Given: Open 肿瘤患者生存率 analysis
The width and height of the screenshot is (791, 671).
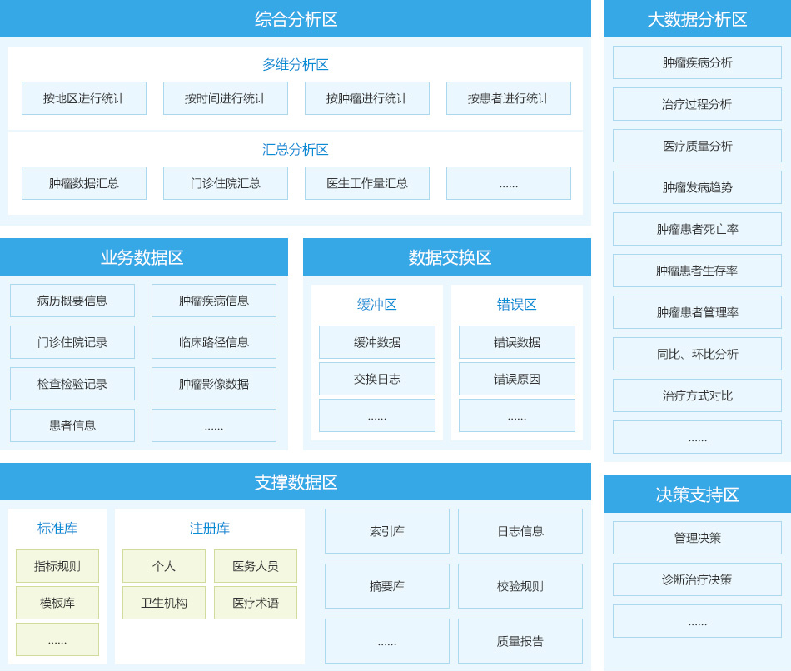Looking at the screenshot, I should point(697,271).
